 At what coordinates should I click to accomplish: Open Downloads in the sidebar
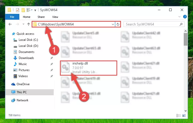(x=26, y=58)
